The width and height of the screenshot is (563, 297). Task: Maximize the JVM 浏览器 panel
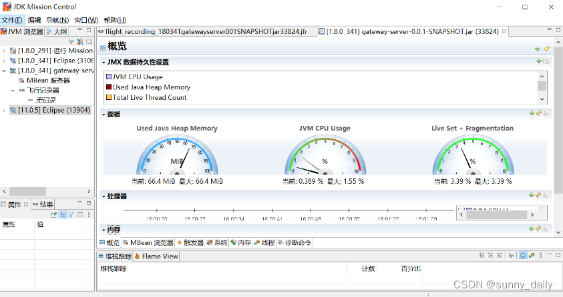click(89, 30)
